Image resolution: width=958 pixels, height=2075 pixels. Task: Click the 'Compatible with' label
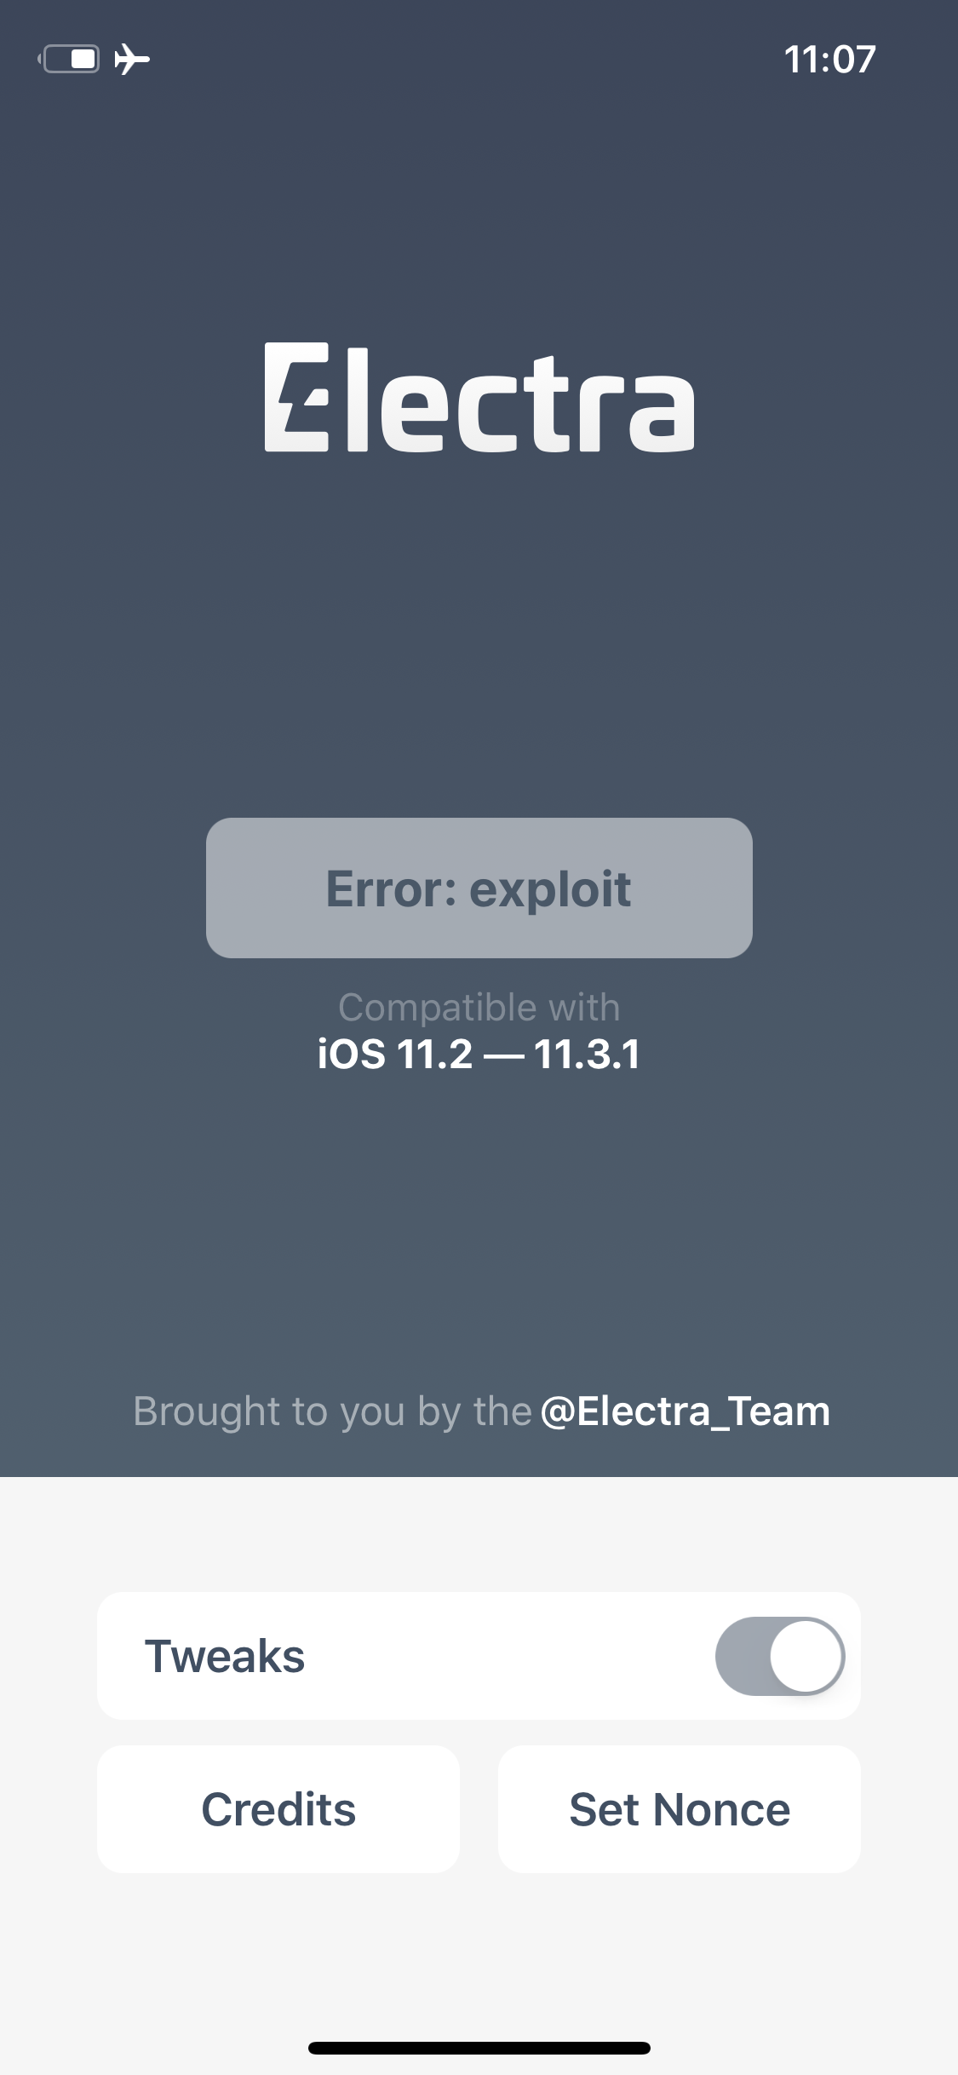coord(479,1007)
